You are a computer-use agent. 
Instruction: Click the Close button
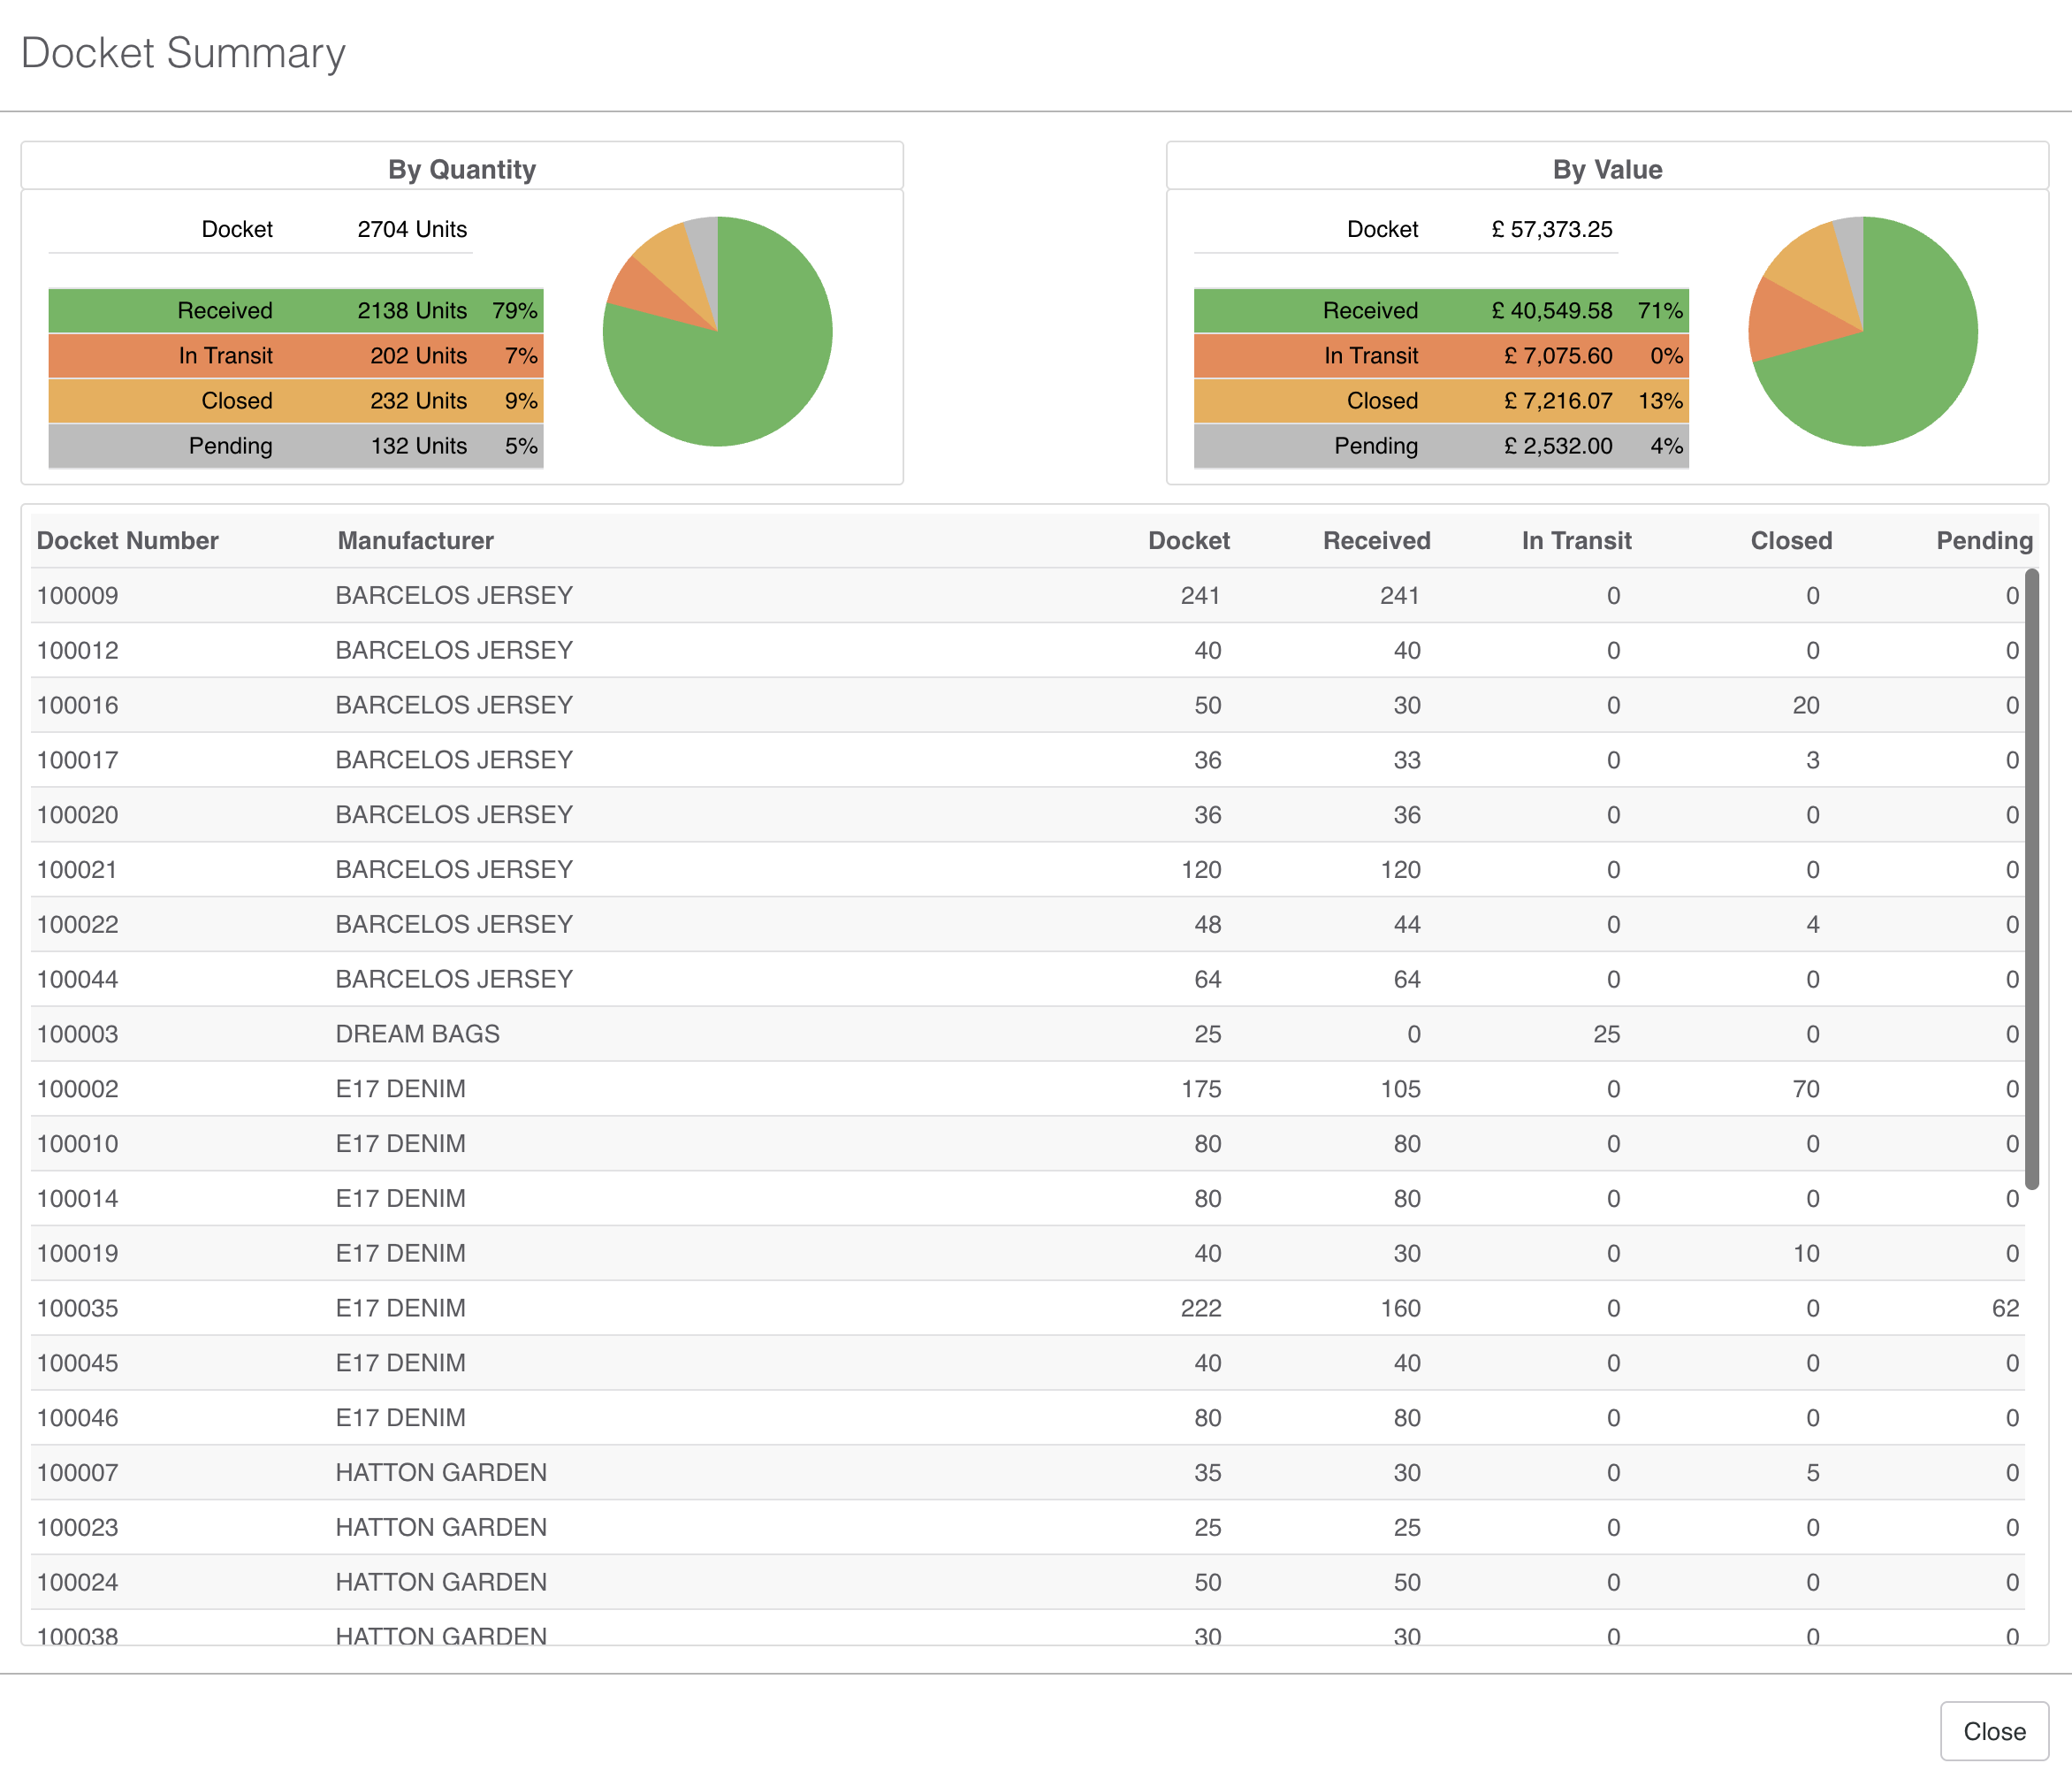pos(1993,1731)
